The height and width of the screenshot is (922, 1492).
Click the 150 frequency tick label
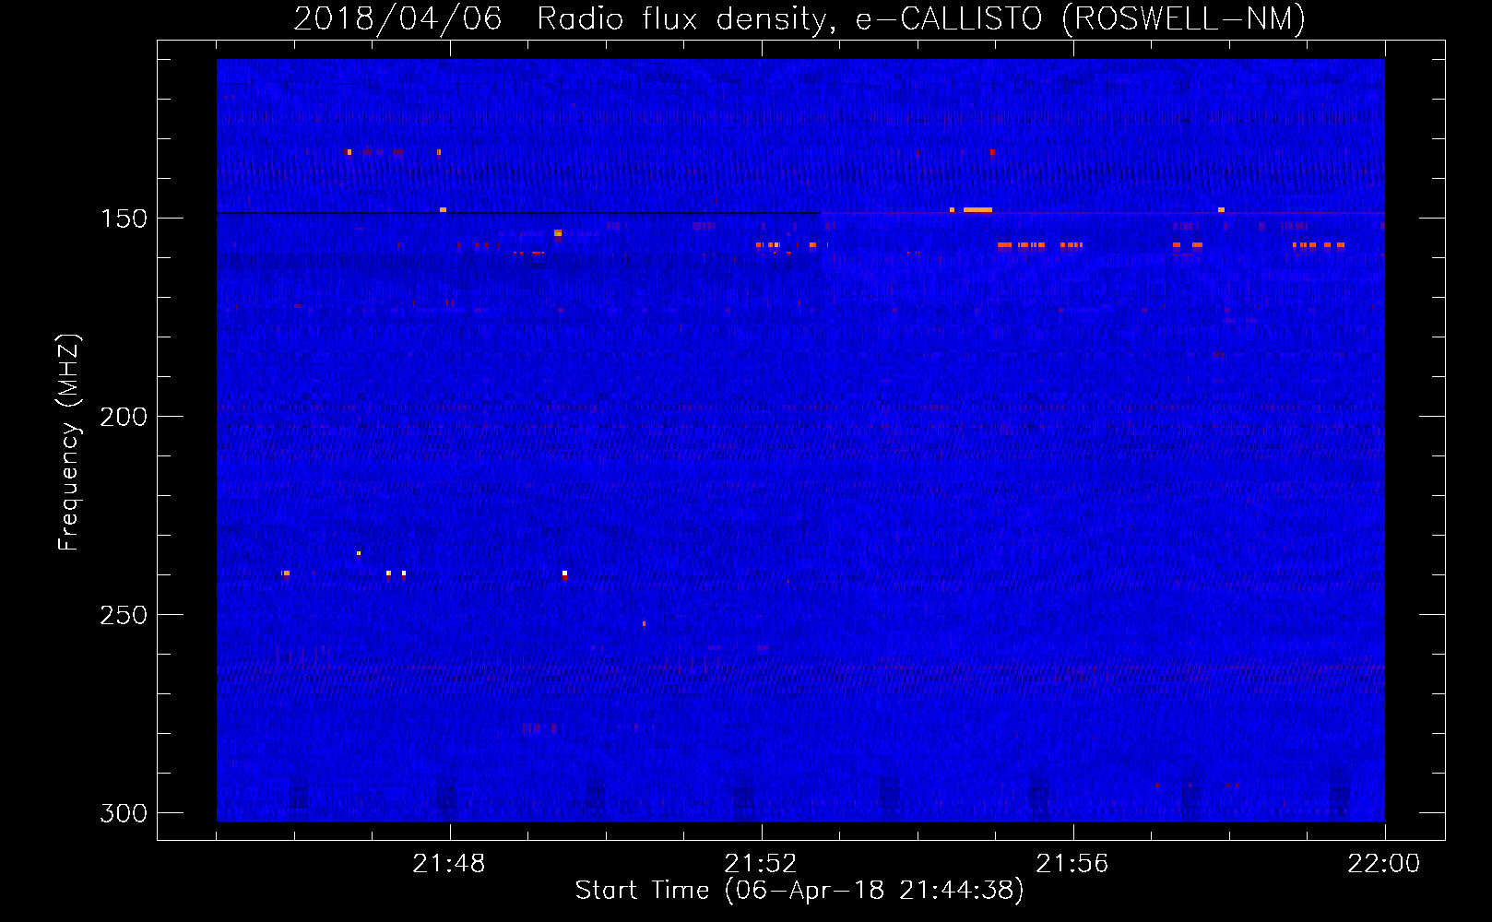pos(124,219)
